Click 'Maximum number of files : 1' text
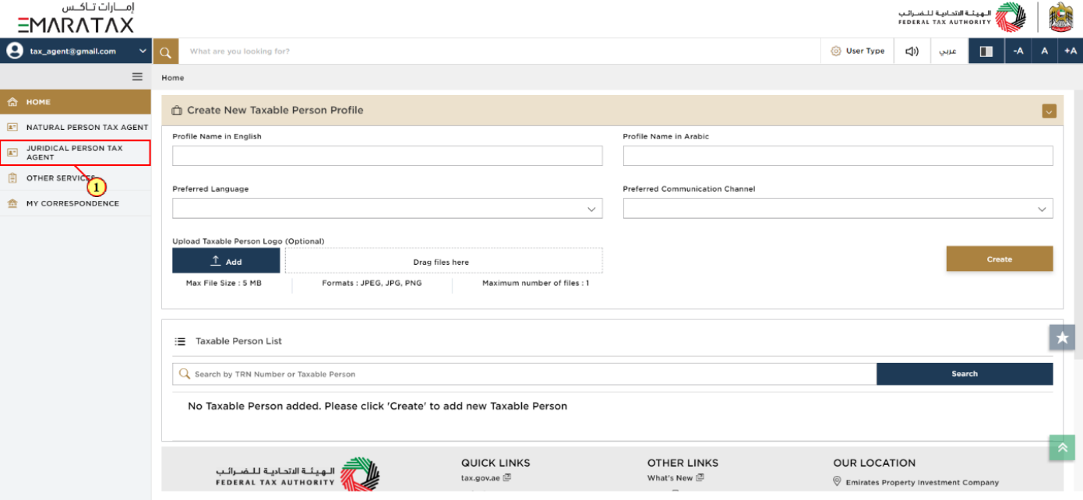This screenshot has width=1083, height=500. pos(535,283)
